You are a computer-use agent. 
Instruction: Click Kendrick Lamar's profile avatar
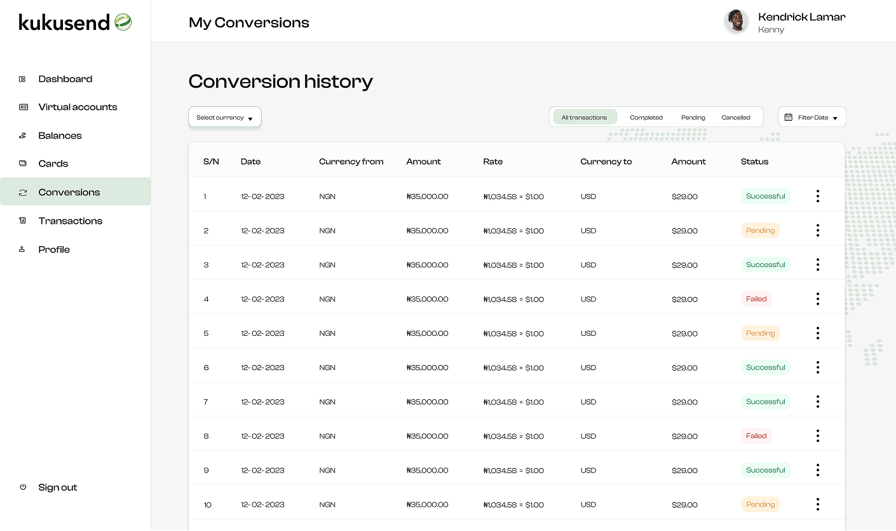[x=736, y=21]
